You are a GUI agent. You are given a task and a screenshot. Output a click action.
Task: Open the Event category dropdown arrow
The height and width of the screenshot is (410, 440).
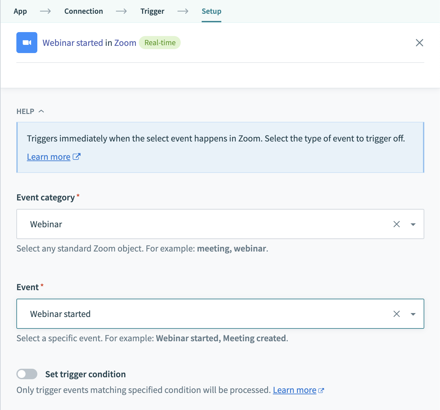[x=413, y=224]
